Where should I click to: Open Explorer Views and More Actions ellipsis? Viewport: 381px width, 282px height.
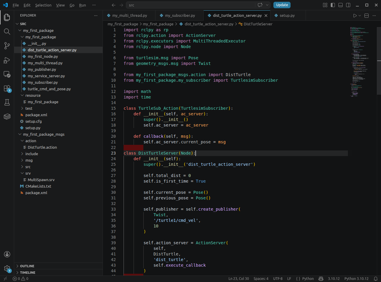tap(96, 15)
